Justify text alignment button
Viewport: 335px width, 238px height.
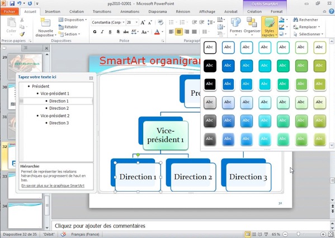pos(194,32)
